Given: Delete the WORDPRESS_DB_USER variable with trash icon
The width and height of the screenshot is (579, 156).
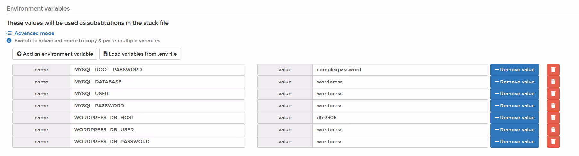Looking at the screenshot, I should click(553, 130).
